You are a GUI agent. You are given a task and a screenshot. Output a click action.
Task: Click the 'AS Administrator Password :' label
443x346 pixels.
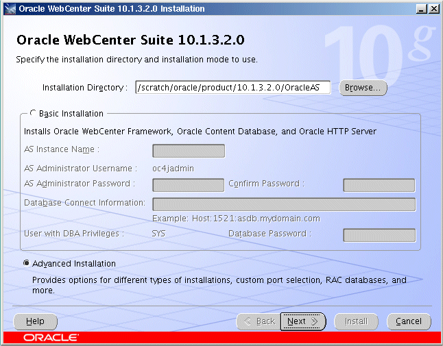80,184
